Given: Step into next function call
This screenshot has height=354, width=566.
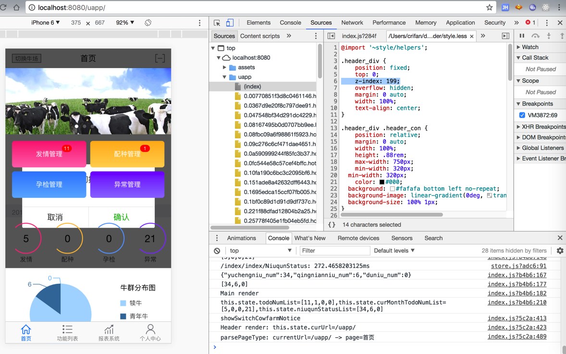Looking at the screenshot, I should 549,36.
